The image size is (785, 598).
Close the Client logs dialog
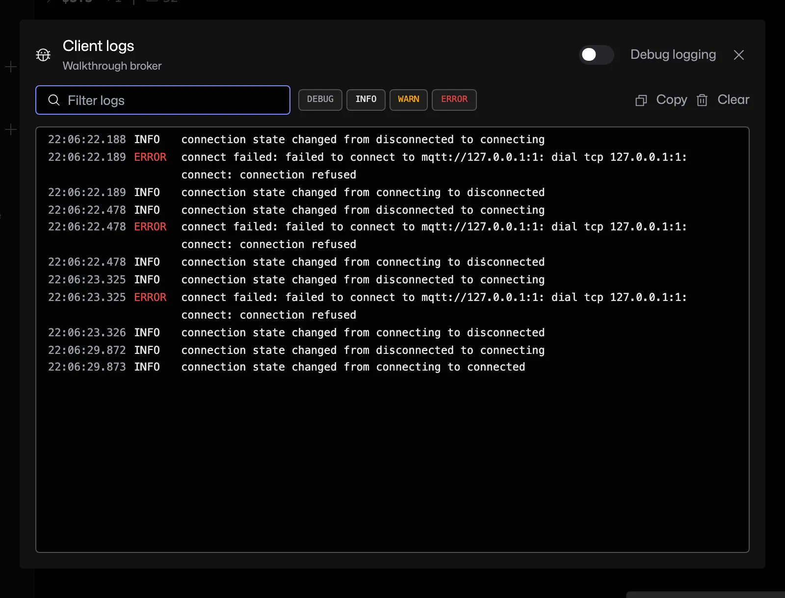[739, 55]
